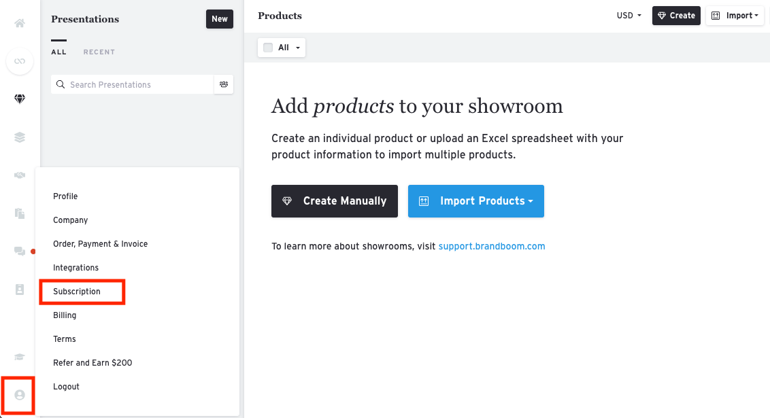Open the user profile avatar icon
Image resolution: width=770 pixels, height=418 pixels.
point(18,395)
